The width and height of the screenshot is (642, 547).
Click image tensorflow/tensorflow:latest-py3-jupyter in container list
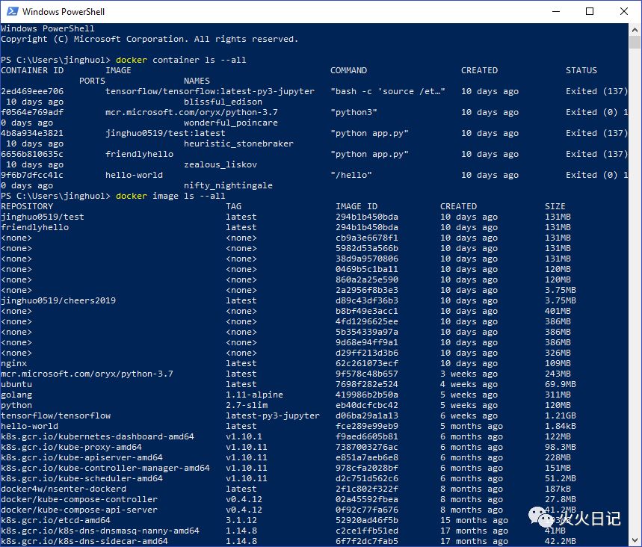pos(210,91)
